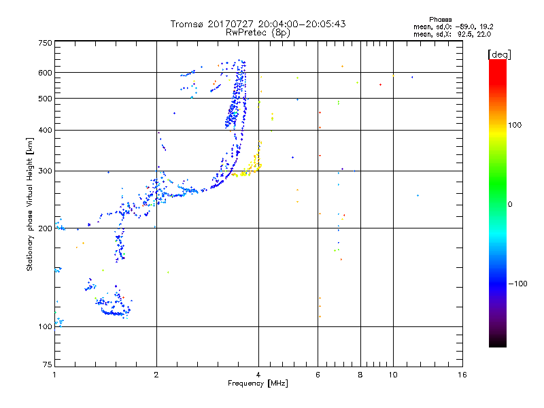Click the x-axis tick label '4'
This screenshot has height=408, width=544.
coord(258,375)
